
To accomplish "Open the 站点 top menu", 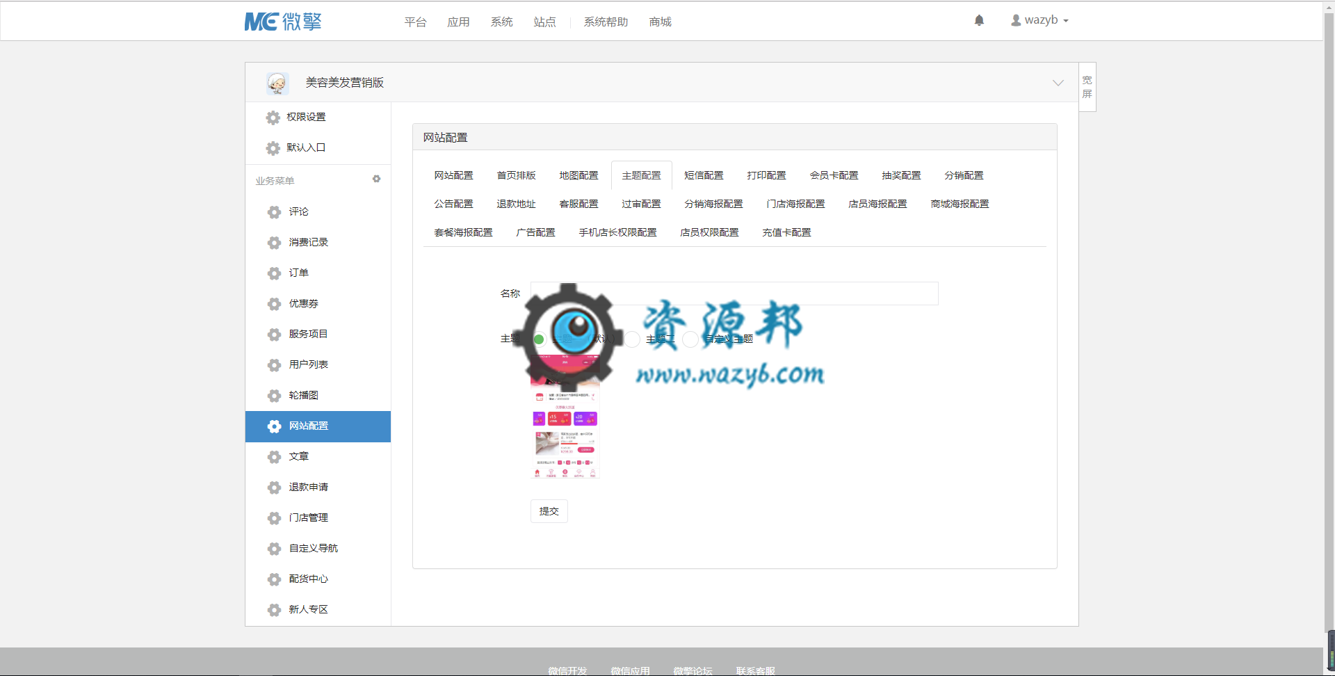I will click(545, 22).
